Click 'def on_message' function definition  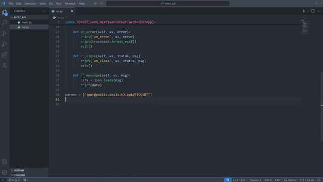pyautogui.click(x=101, y=75)
